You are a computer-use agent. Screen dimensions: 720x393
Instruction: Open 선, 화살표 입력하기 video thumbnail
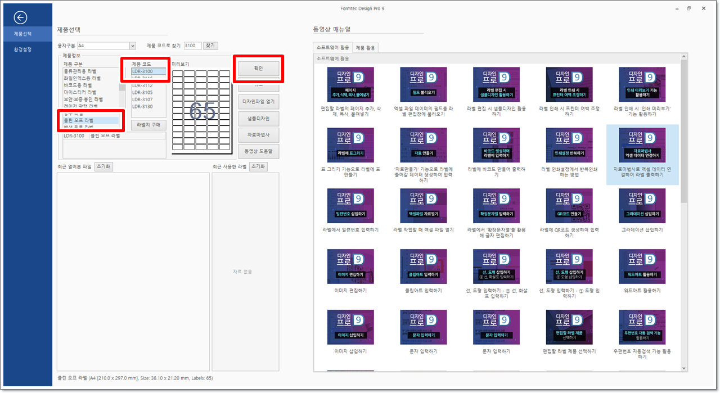496,266
